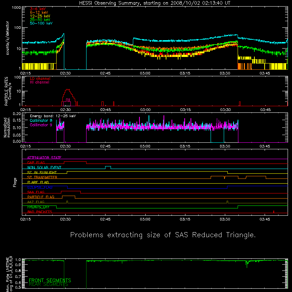Select the 3-6 keV legend label
Image resolution: width=292 pixels, height=292 pixels.
point(38,9)
